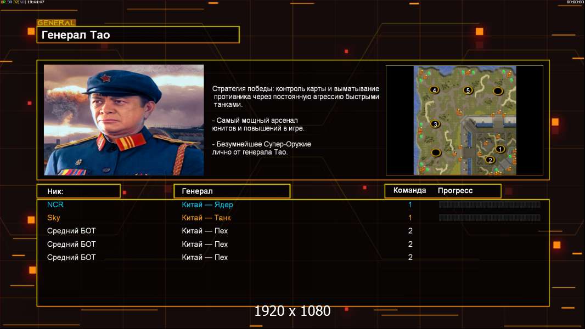Click the 00:00:00 timer at top right
This screenshot has width=585, height=329.
point(575,2)
